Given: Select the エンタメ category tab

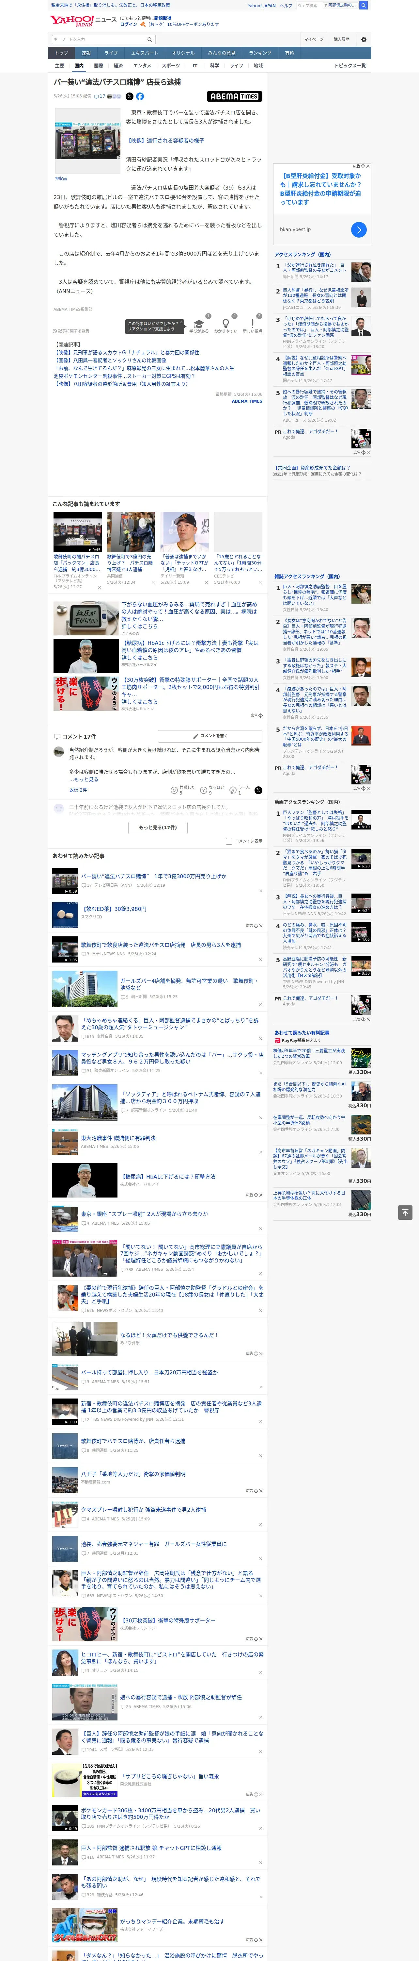Looking at the screenshot, I should [x=142, y=65].
